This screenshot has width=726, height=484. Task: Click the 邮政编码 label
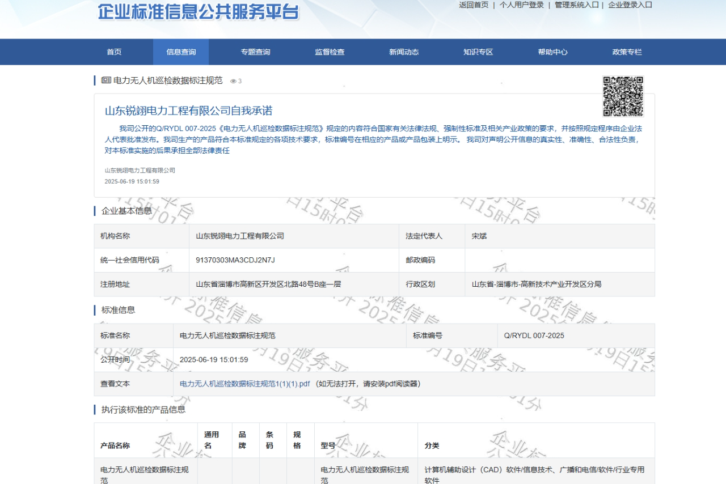coord(420,260)
